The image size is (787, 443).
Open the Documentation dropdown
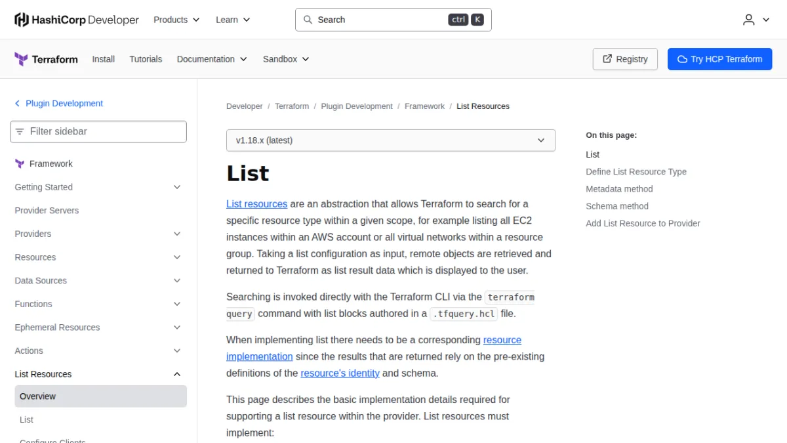click(x=212, y=59)
